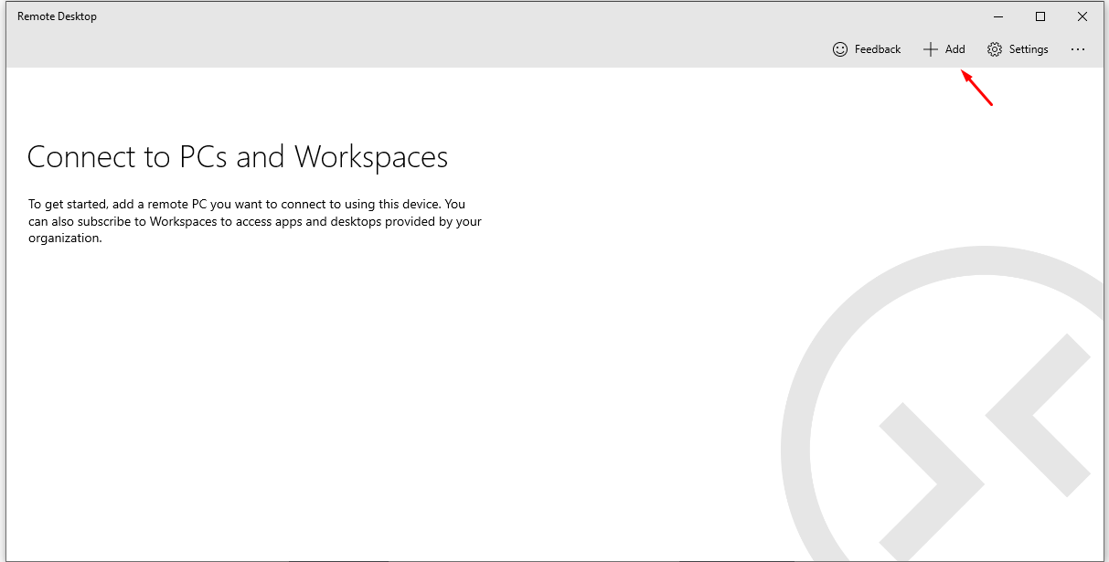Viewport: 1109px width, 562px height.
Task: Maximize the Remote Desktop window
Action: pyautogui.click(x=1040, y=16)
